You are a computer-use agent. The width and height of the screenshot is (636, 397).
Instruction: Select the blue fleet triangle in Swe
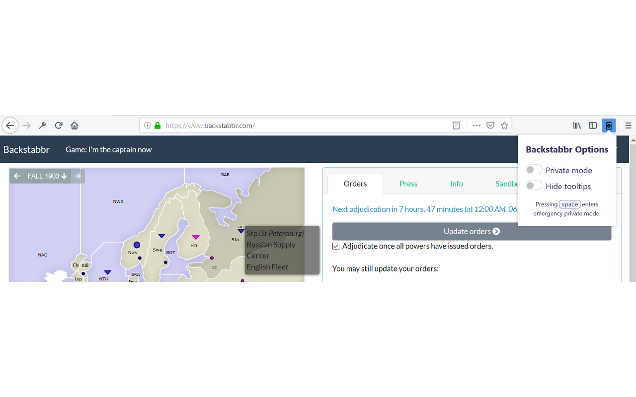coord(161,236)
